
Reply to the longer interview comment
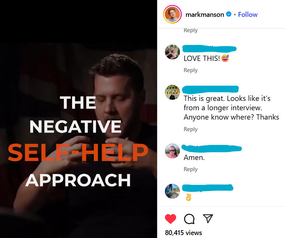(190, 129)
